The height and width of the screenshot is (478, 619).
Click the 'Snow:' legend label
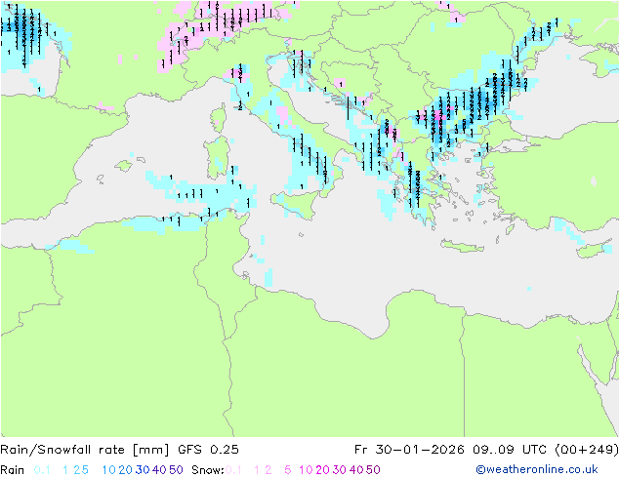point(208,470)
